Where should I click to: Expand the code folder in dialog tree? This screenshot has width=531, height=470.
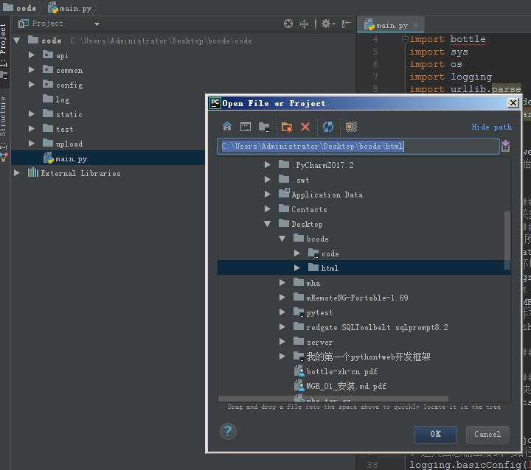297,253
